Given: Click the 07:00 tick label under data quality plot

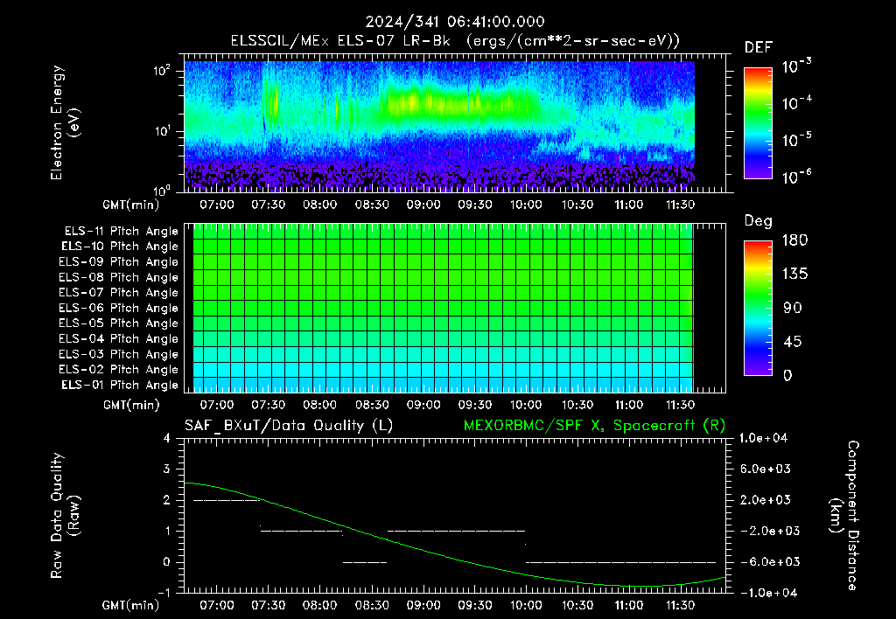Looking at the screenshot, I should coord(217,605).
